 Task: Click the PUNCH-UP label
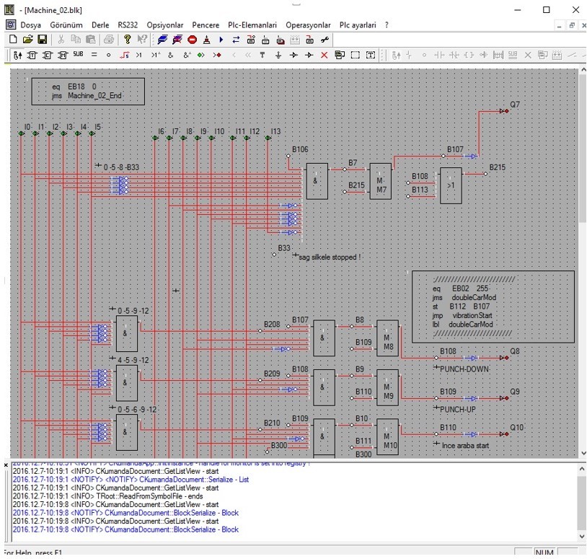457,409
